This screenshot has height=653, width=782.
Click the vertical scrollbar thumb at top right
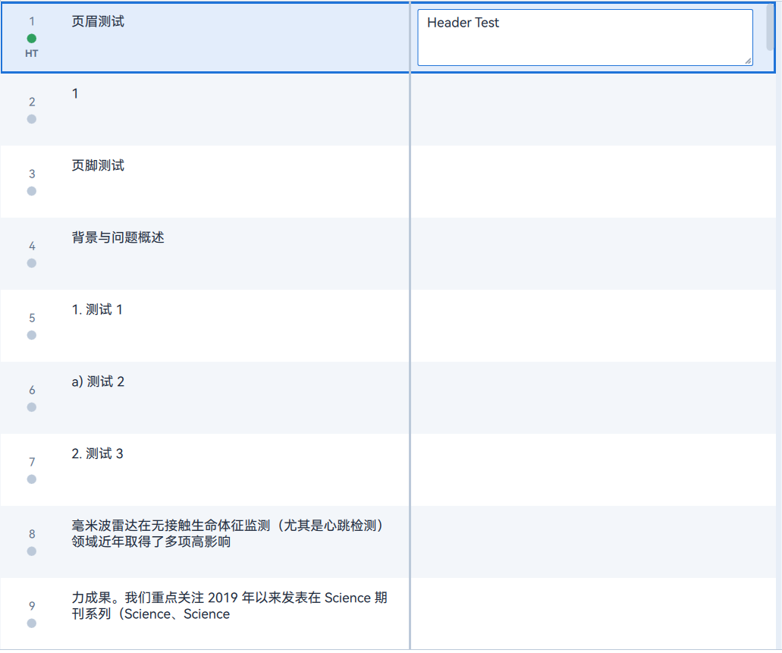(771, 27)
